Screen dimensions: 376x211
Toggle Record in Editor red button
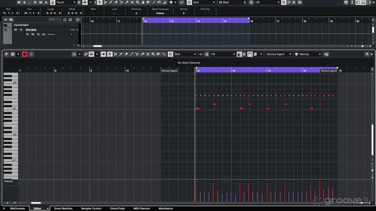point(25,55)
